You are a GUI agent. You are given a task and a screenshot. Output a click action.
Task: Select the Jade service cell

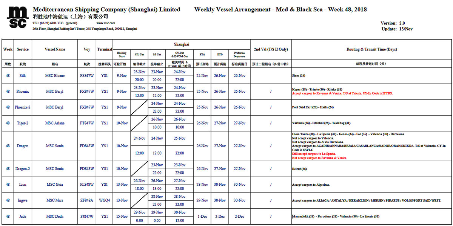[23, 217]
